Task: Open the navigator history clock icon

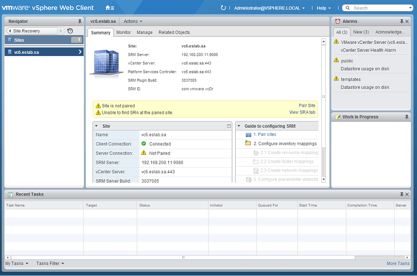Action: [x=70, y=31]
